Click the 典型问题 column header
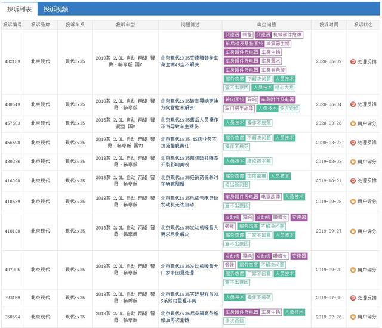The width and height of the screenshot is (382, 328). coord(267,24)
